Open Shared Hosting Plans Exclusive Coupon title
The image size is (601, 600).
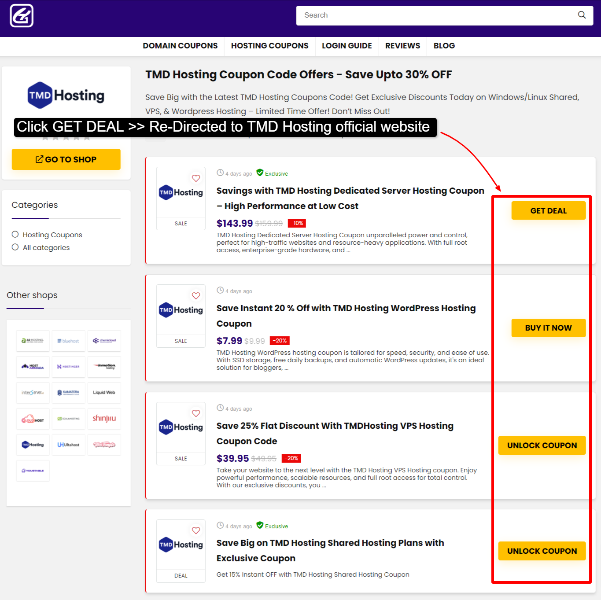[x=330, y=551]
